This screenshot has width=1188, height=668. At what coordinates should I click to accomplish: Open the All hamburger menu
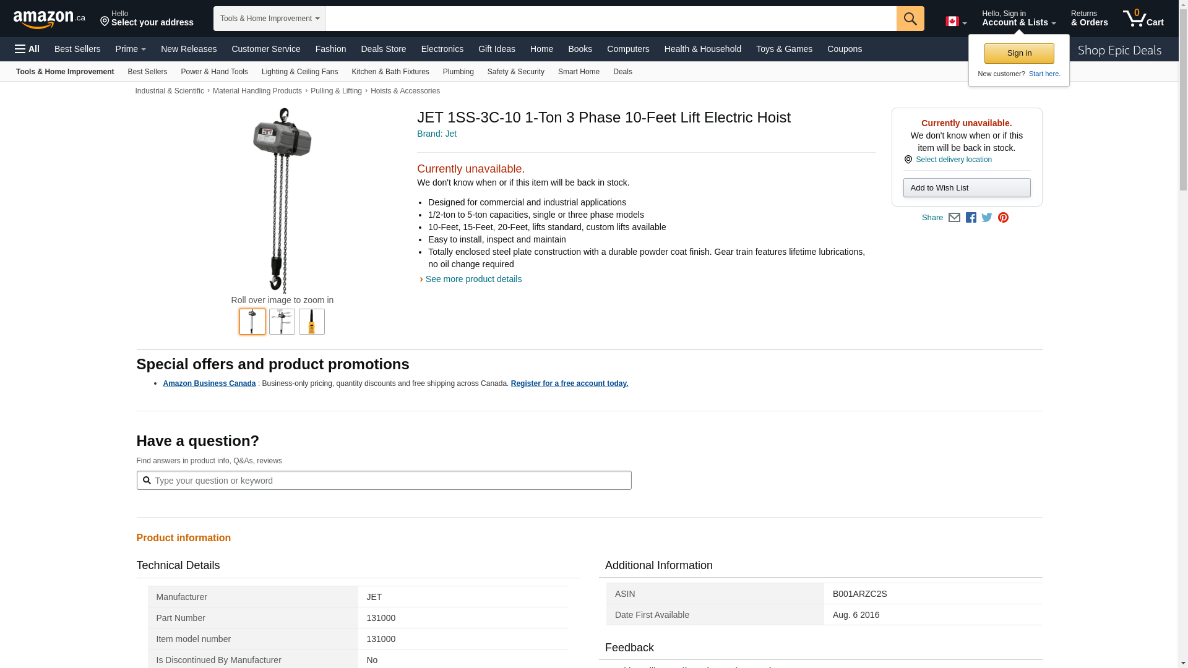point(27,49)
